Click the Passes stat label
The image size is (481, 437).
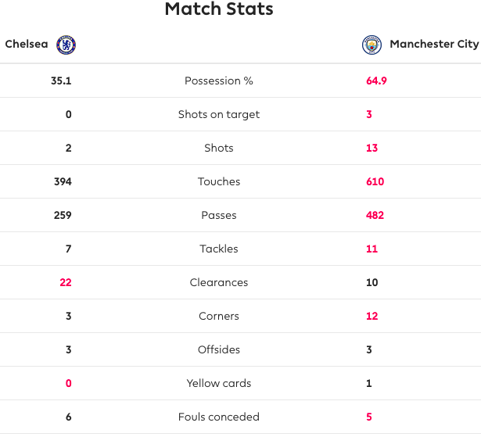tap(219, 216)
